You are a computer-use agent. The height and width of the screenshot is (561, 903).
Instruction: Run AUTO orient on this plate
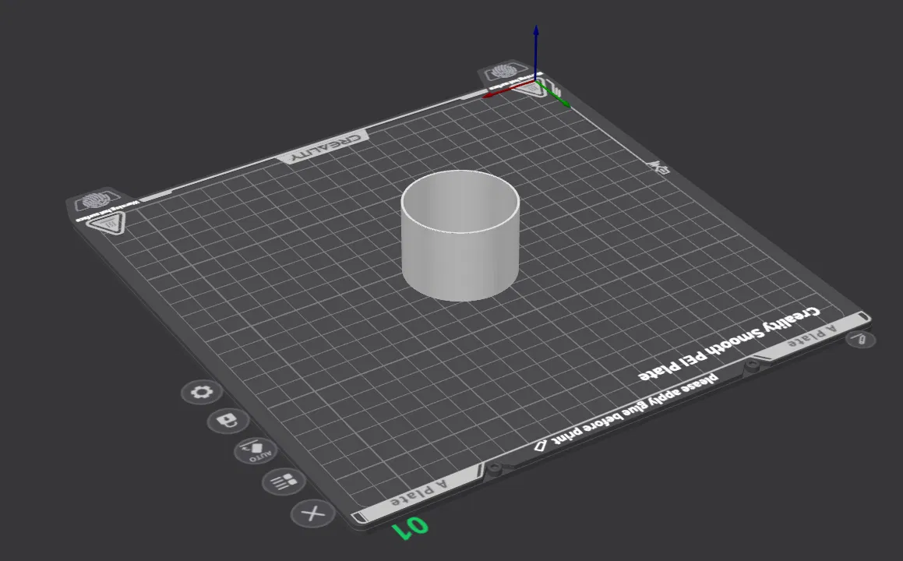click(256, 450)
